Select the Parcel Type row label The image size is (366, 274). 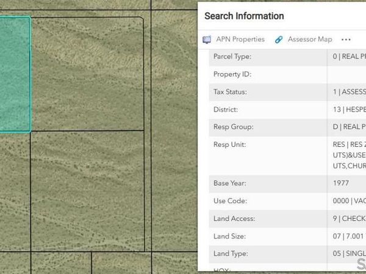232,57
